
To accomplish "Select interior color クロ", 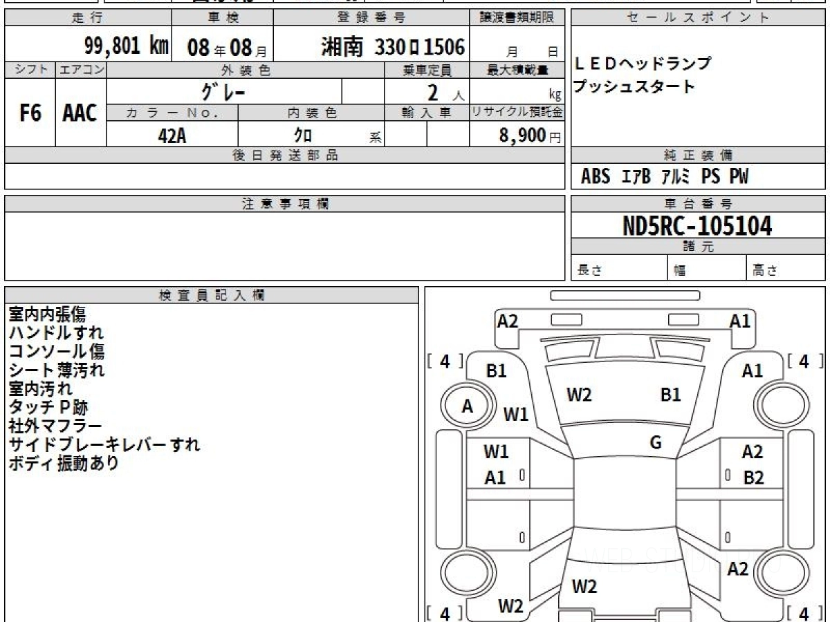I will click(x=303, y=135).
